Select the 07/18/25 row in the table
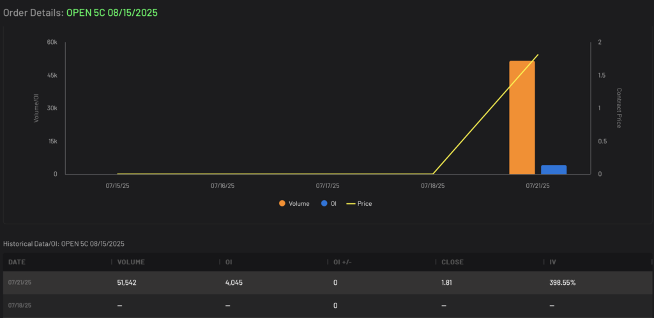This screenshot has width=654, height=318. tap(327, 305)
